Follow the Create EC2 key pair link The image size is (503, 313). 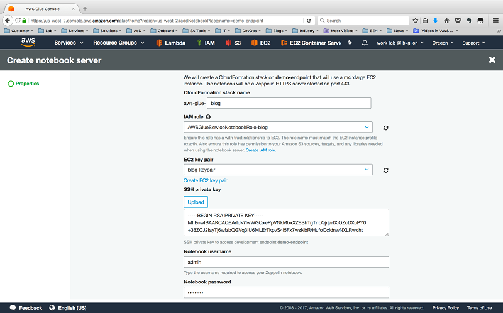[206, 180]
